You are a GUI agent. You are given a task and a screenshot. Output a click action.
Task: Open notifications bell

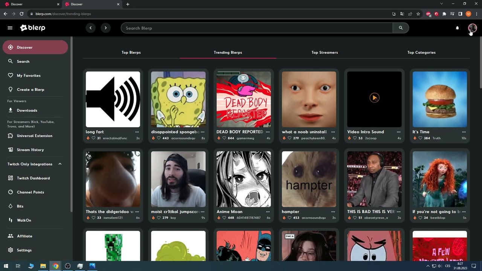coord(458,28)
